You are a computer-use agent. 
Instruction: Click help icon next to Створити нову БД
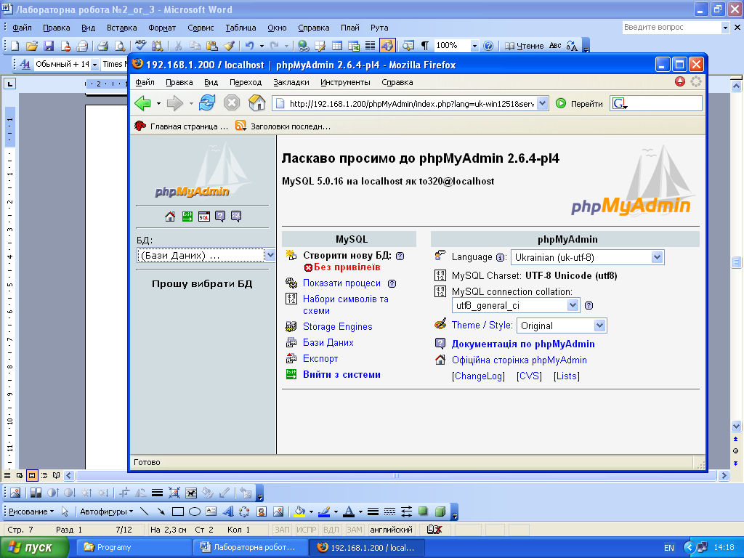click(400, 256)
